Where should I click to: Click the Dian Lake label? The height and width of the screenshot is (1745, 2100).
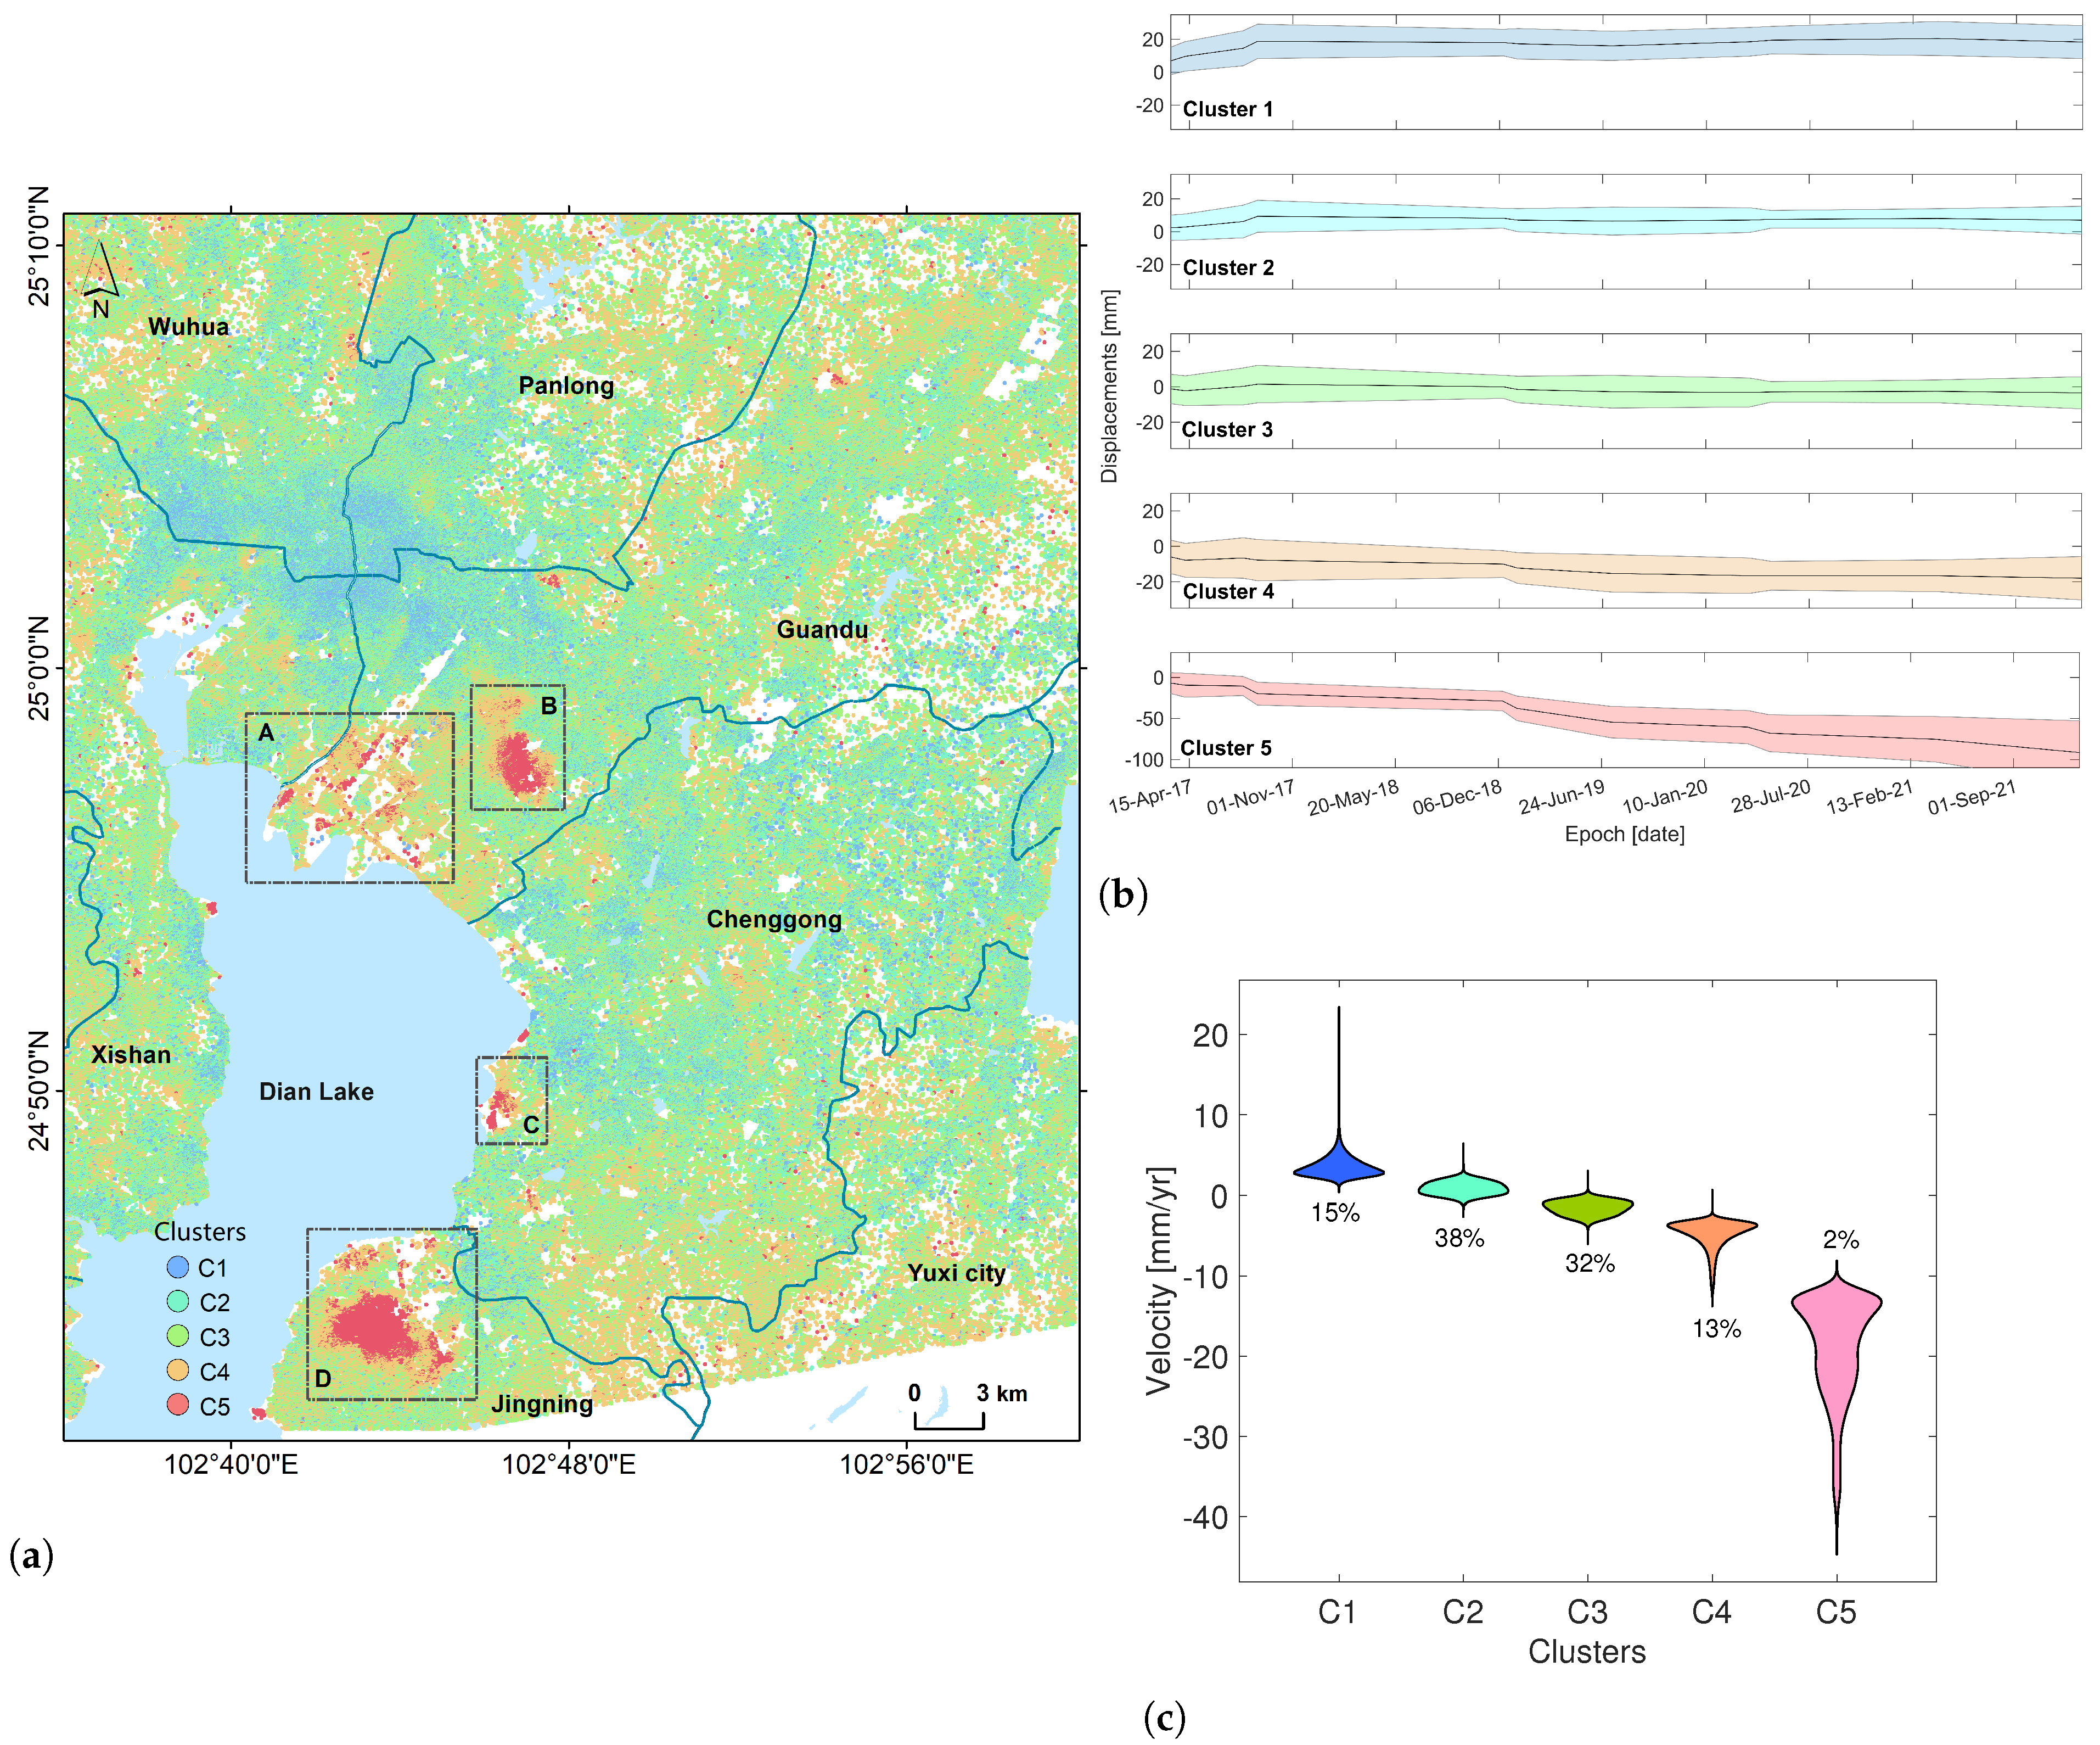point(316,1092)
